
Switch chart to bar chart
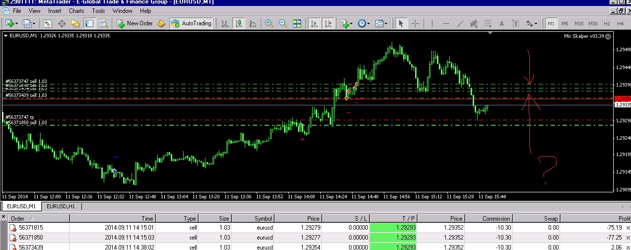tap(225, 23)
